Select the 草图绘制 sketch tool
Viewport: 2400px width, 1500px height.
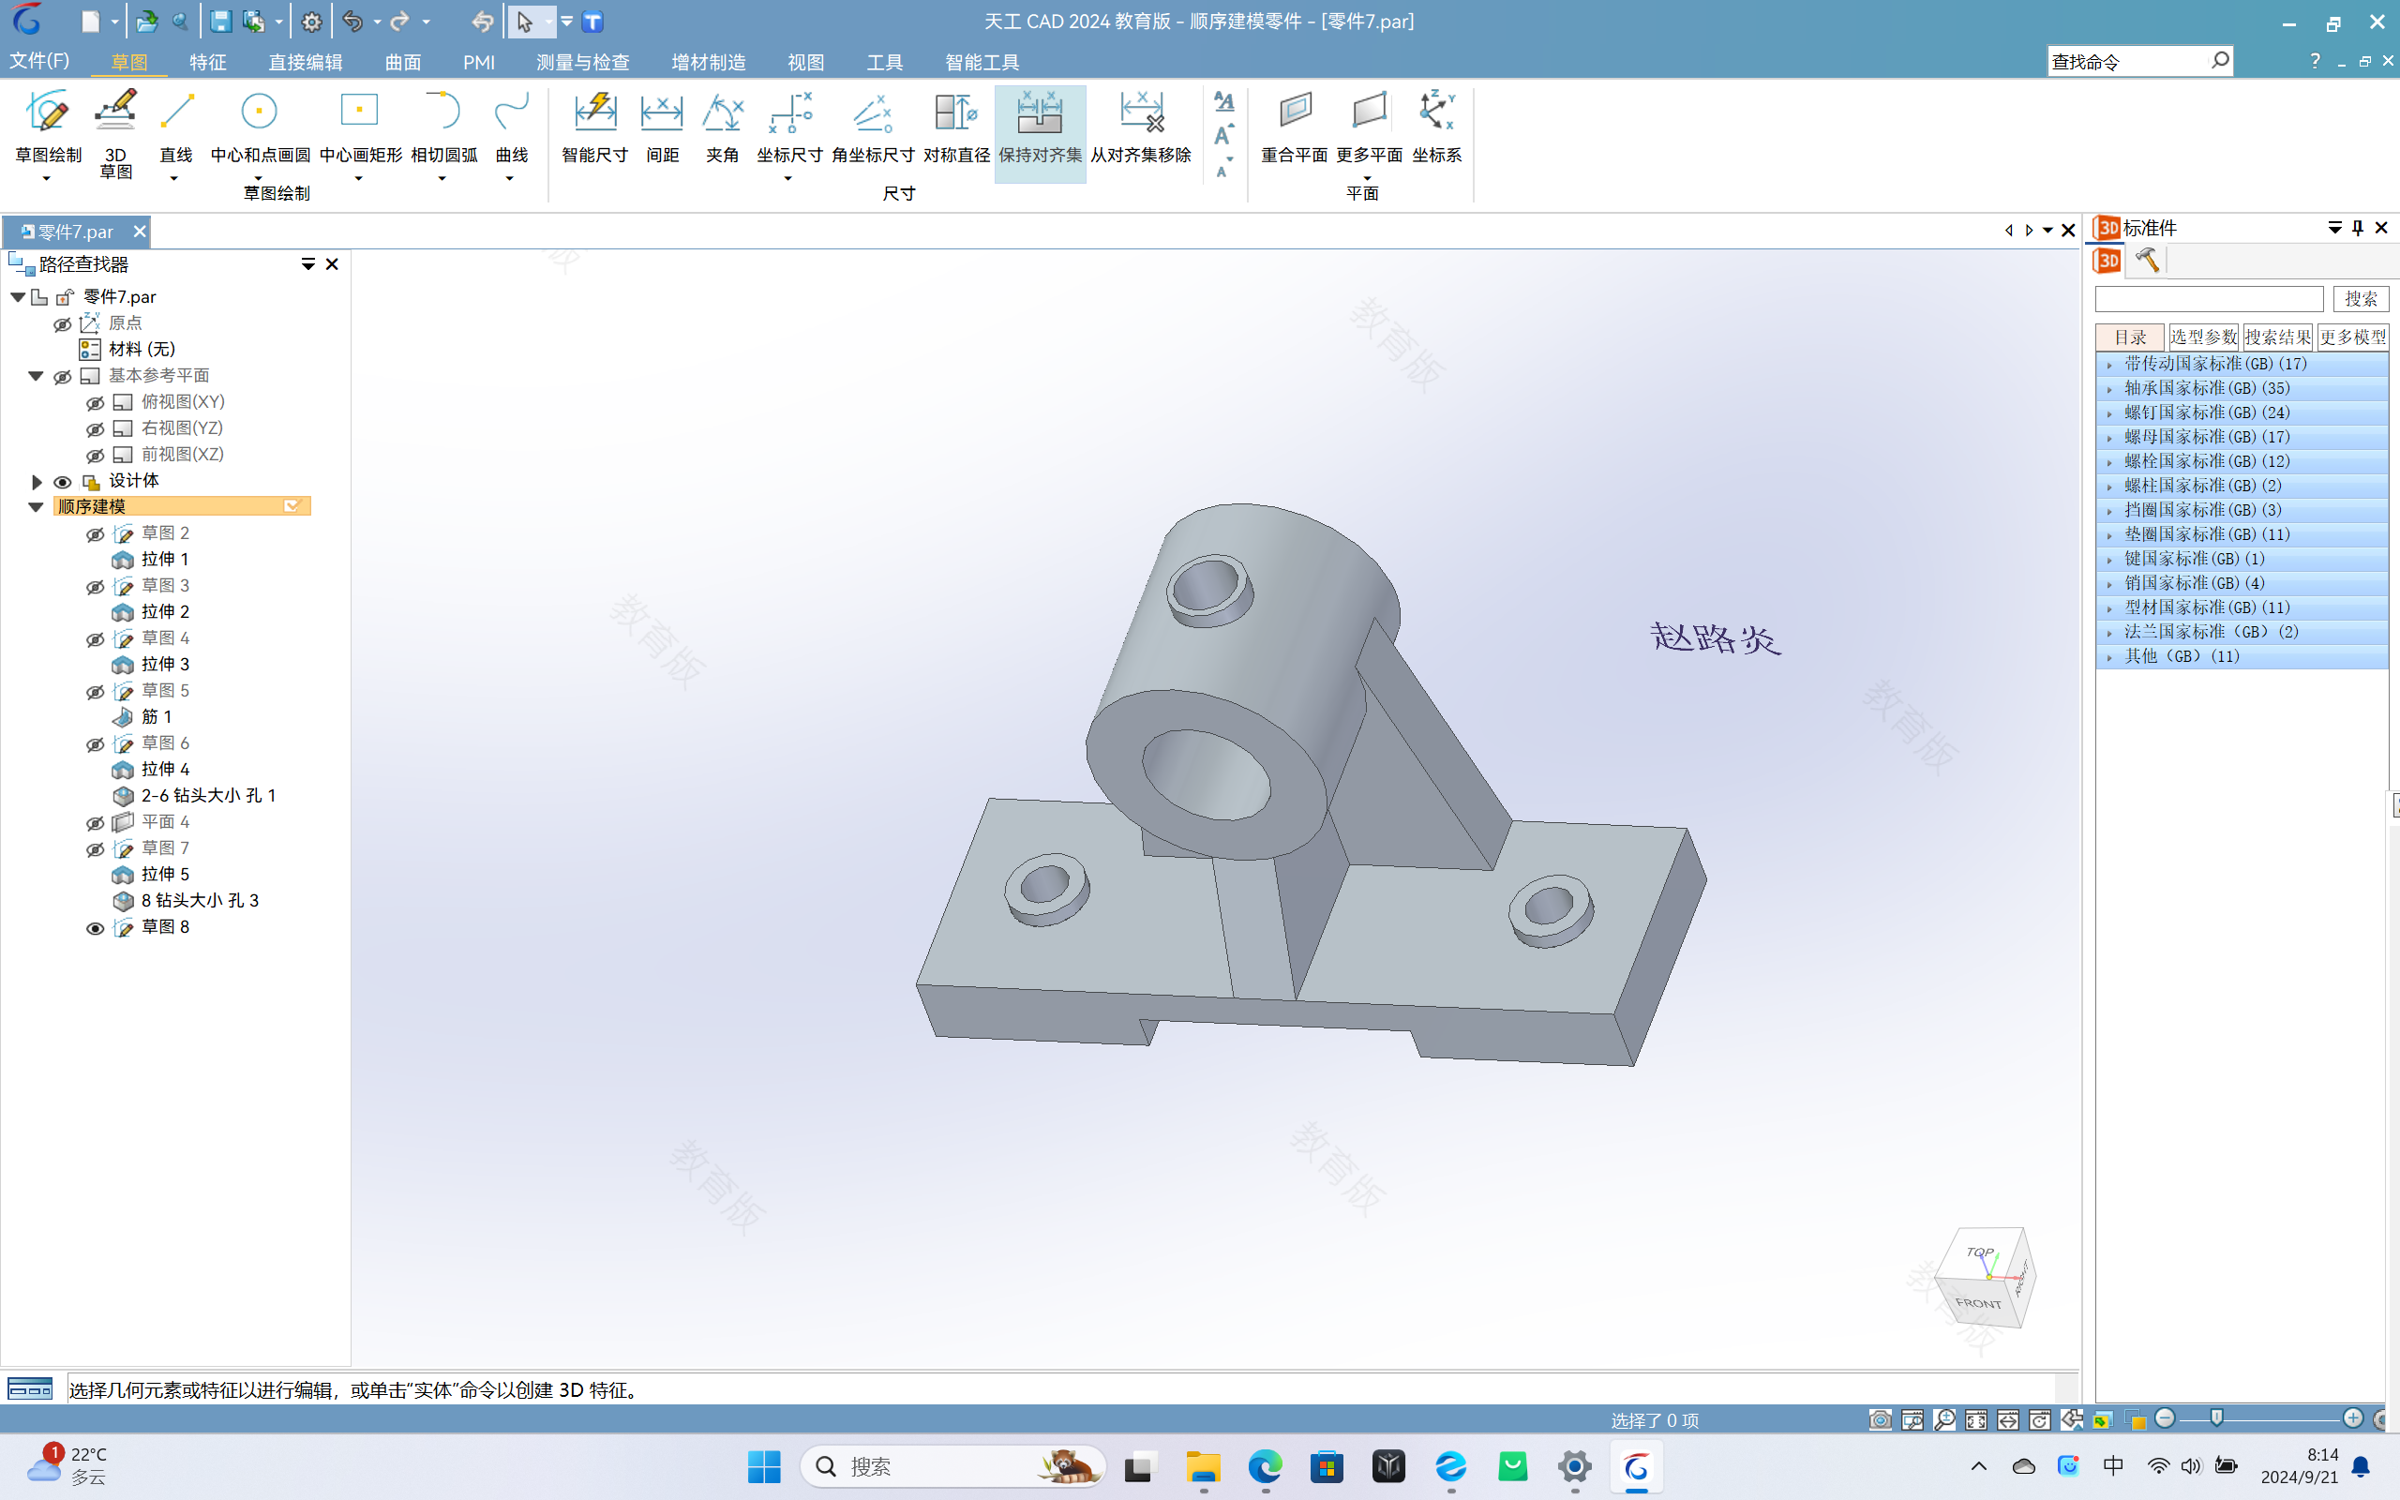point(48,125)
